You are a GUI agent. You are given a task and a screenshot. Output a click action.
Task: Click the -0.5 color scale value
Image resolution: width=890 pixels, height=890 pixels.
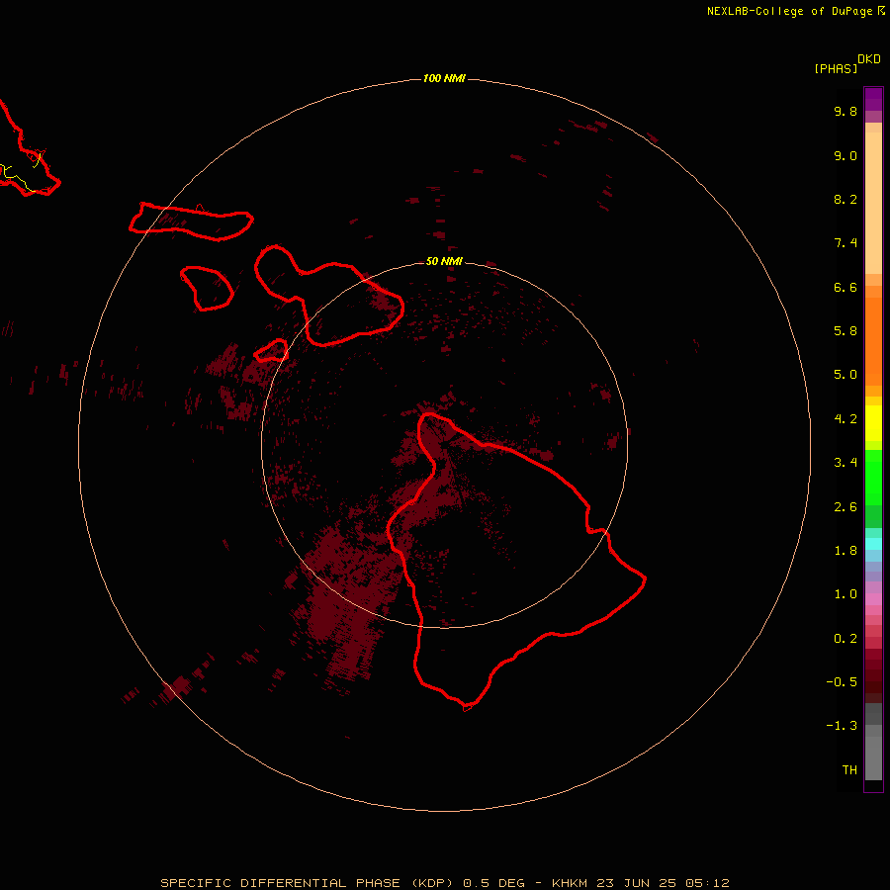pyautogui.click(x=842, y=682)
